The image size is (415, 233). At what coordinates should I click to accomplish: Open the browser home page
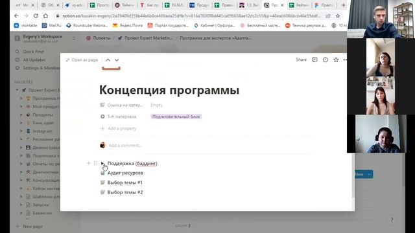[45, 16]
